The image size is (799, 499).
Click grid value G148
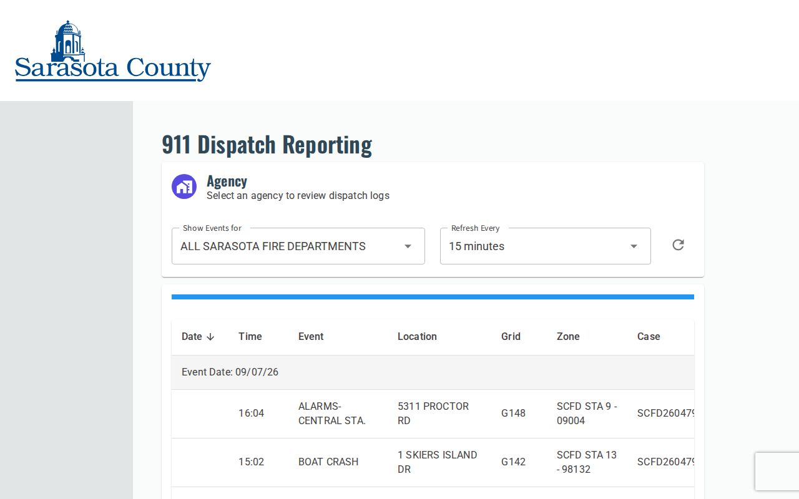pyautogui.click(x=513, y=414)
